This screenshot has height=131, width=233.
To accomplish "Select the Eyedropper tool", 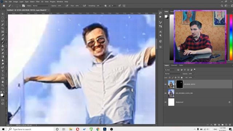I will coord(3,35).
